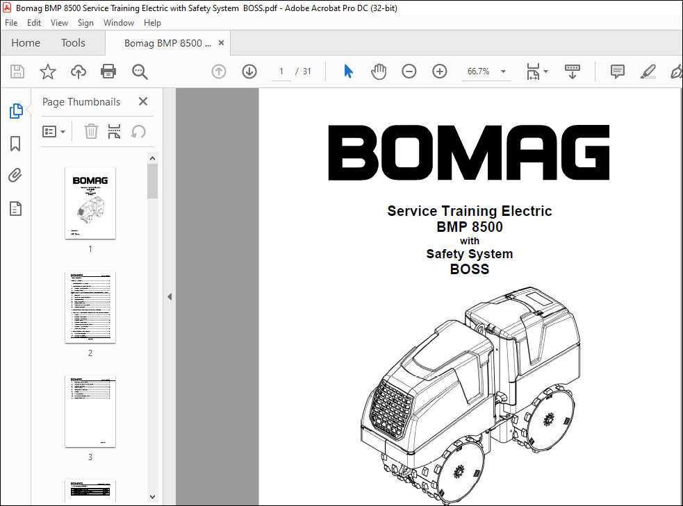683x506 pixels.
Task: Open the Find text magnifier tool
Action: (140, 71)
